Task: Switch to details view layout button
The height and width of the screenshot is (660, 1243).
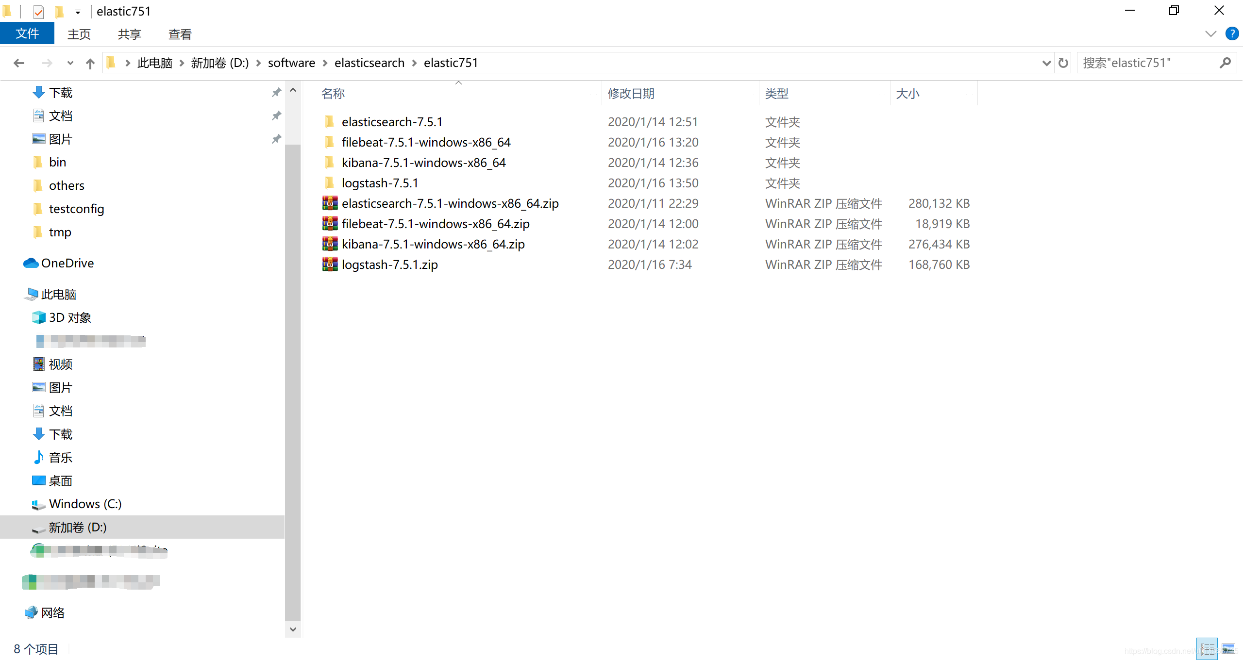Action: (1207, 649)
